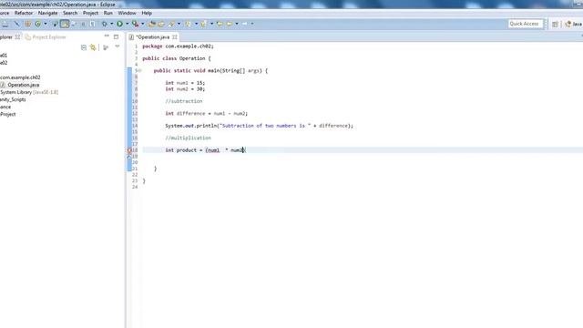This screenshot has height=328, width=583.
Task: Open the Package Explorer View Menu arrow
Action: (118, 46)
